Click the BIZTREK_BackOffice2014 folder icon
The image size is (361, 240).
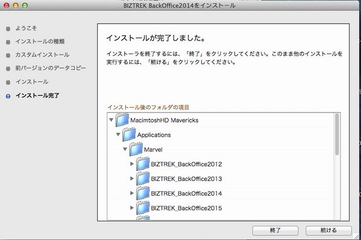[x=143, y=193]
